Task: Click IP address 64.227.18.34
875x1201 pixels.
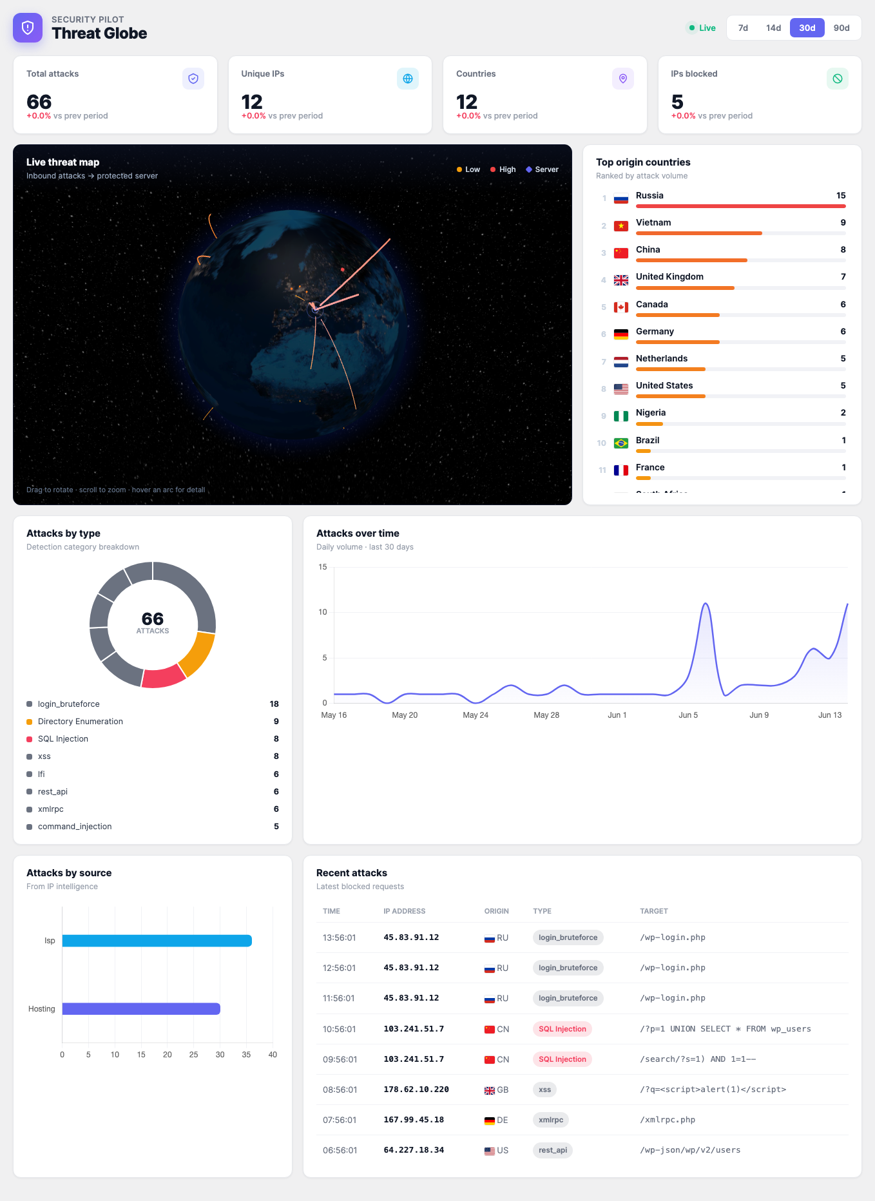Action: click(414, 1150)
